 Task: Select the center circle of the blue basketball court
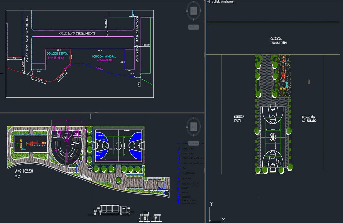pyautogui.click(x=119, y=145)
